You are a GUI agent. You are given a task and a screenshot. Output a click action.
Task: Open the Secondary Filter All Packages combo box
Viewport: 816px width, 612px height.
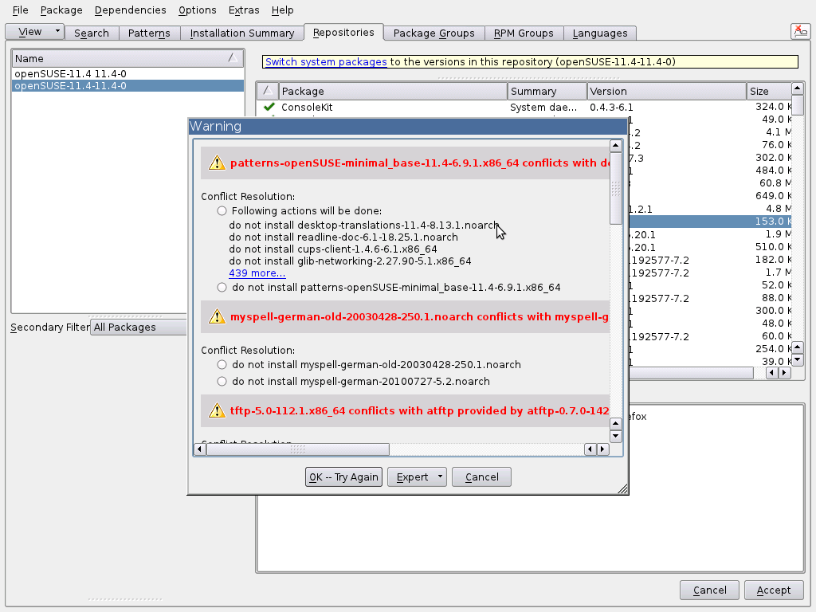[139, 327]
